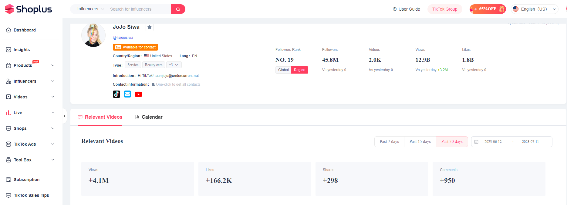Expand the TikTok Ads menu chevron
The width and height of the screenshot is (567, 205).
(53, 144)
